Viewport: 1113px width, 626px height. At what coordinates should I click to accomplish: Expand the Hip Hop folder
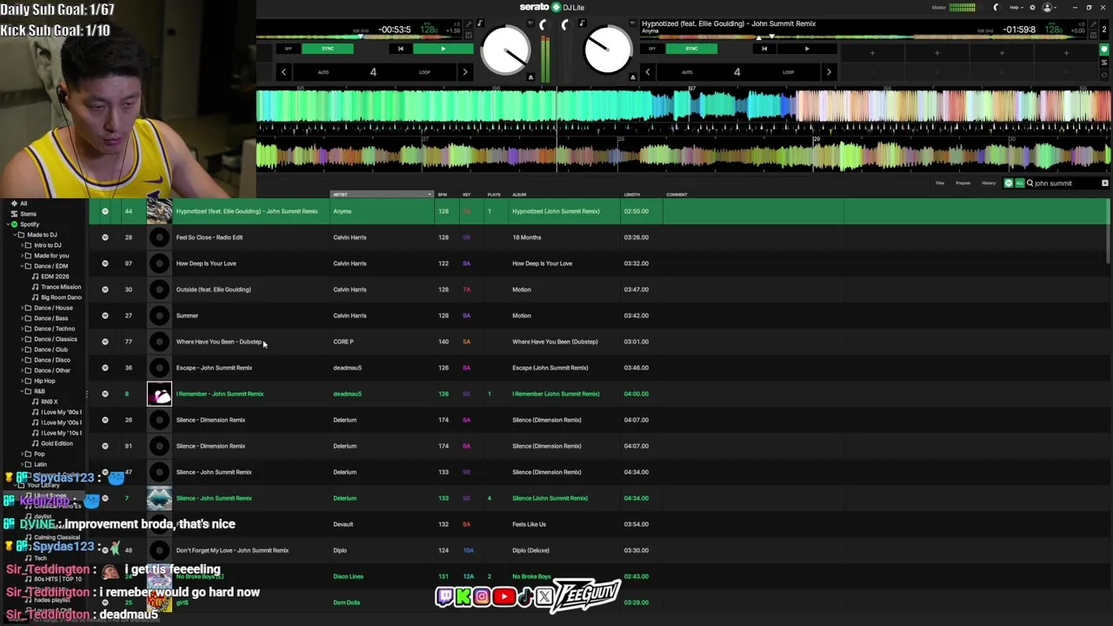click(22, 381)
